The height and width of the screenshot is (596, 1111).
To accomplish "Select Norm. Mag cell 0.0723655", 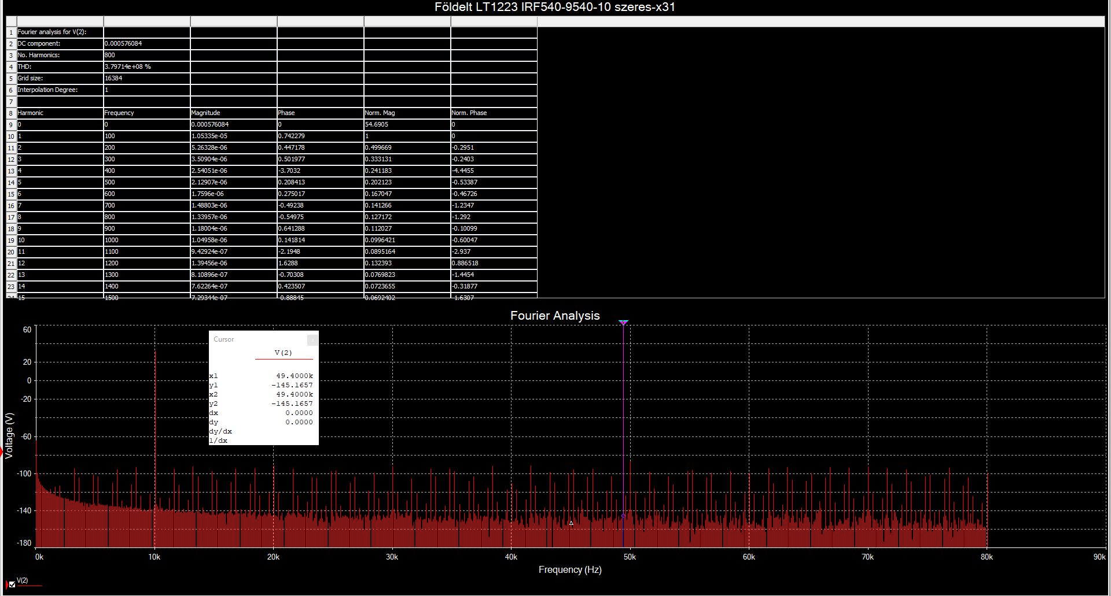I will coord(407,286).
